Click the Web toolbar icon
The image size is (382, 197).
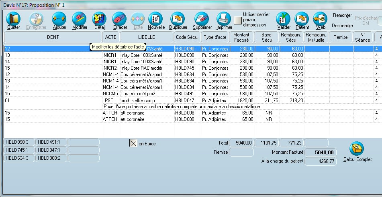[320, 19]
